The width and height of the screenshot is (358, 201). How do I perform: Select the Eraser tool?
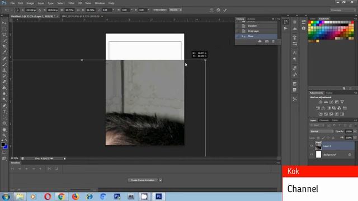(4, 82)
